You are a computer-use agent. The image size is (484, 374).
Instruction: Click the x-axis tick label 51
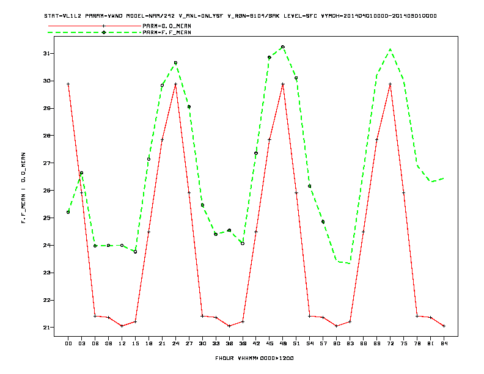296,343
